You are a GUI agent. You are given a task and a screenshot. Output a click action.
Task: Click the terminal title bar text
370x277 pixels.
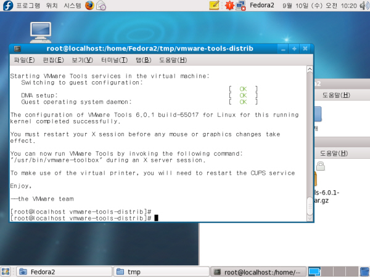pos(150,49)
